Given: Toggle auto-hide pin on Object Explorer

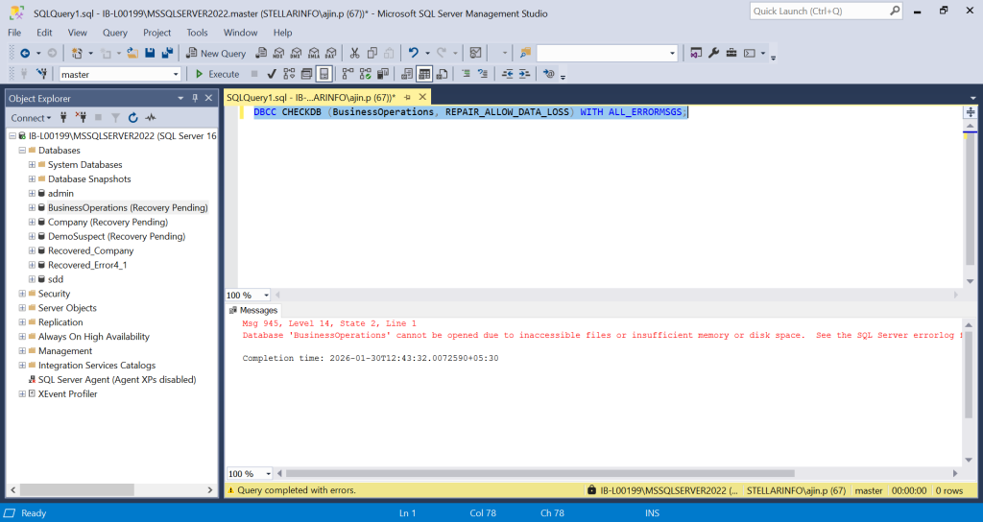Looking at the screenshot, I should [195, 98].
